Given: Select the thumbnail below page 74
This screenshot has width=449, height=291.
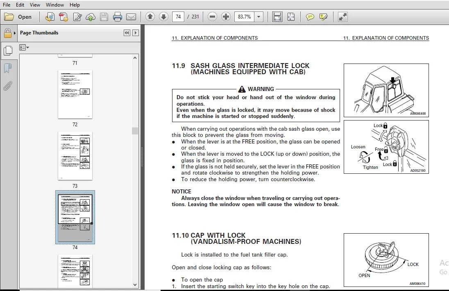Looking at the screenshot, I should (x=75, y=271).
